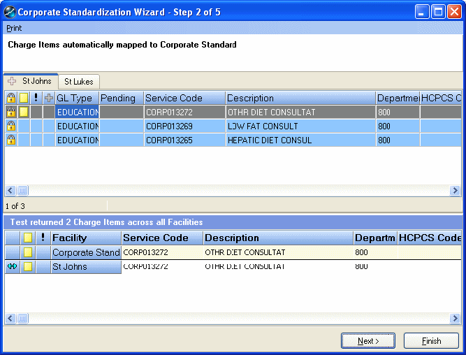This screenshot has width=466, height=355.
Task: Click right arrow of upper grid horizontal scrollbar
Action: coord(455,190)
